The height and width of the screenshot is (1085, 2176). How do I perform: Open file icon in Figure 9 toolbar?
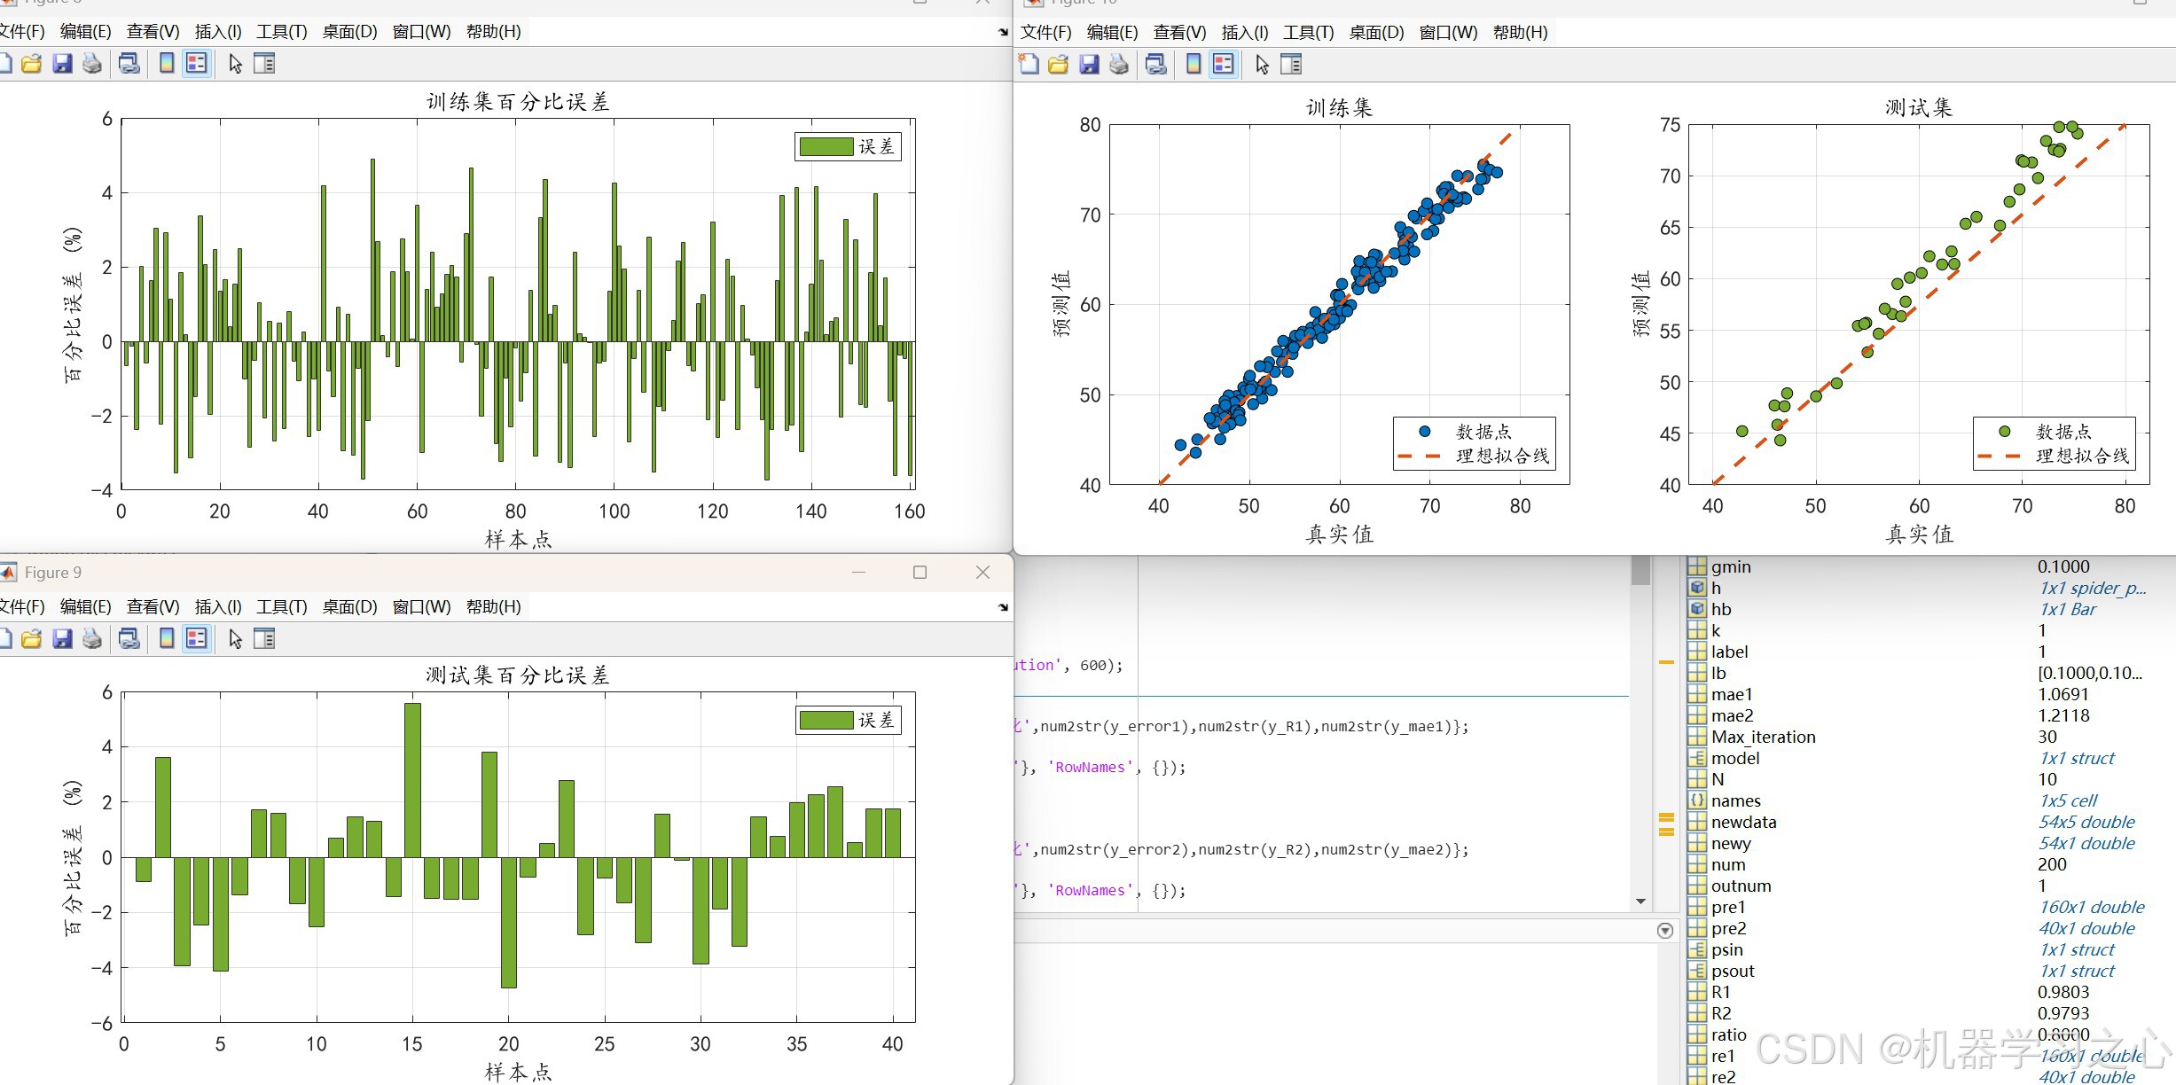tap(32, 638)
